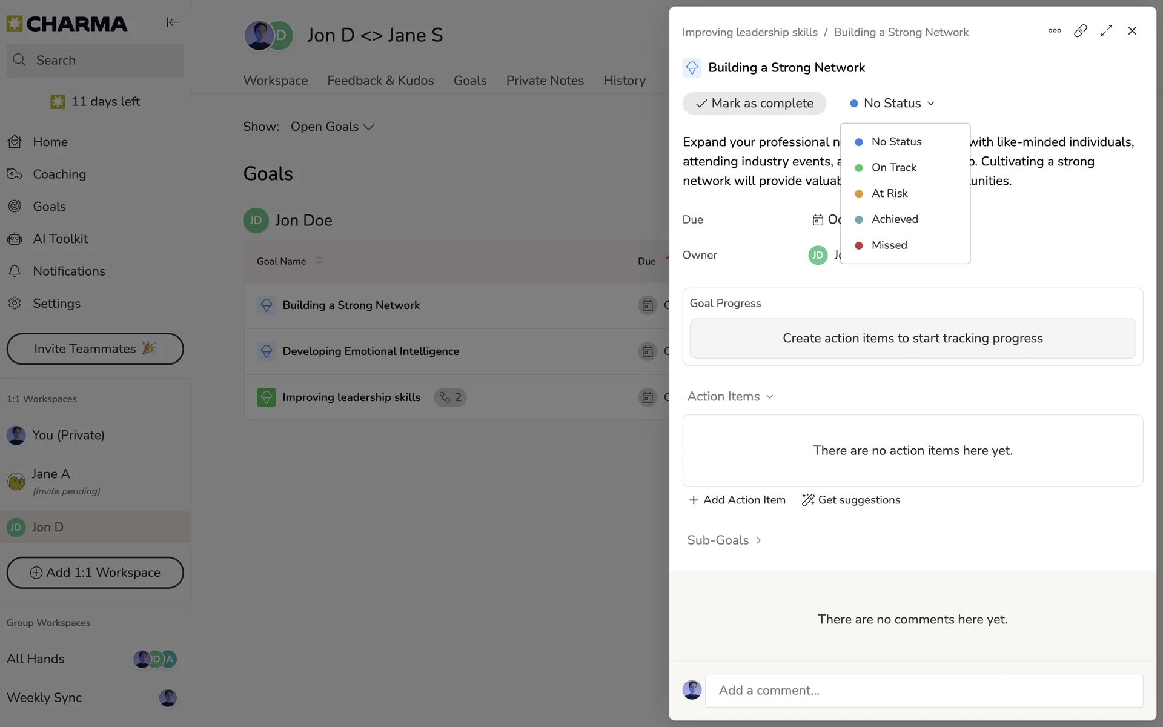Click Mark as complete button
The height and width of the screenshot is (727, 1163).
coord(754,104)
